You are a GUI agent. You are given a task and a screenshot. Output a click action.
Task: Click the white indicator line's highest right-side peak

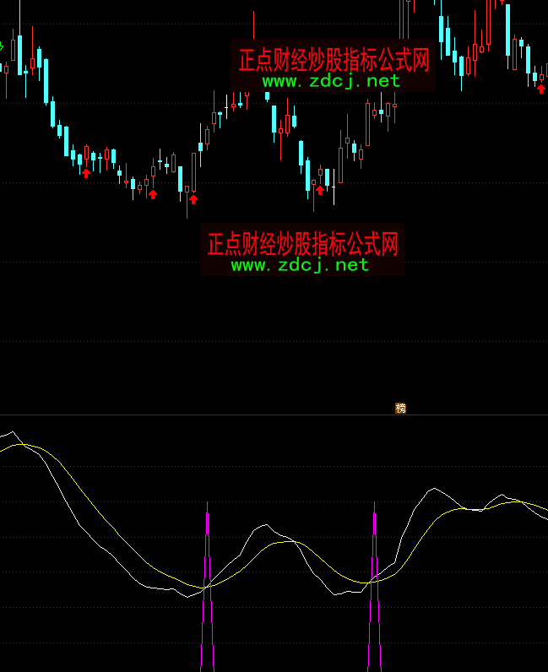434,488
